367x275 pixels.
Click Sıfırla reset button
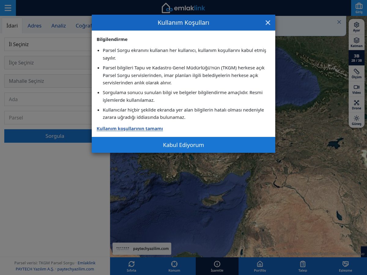[x=132, y=266]
